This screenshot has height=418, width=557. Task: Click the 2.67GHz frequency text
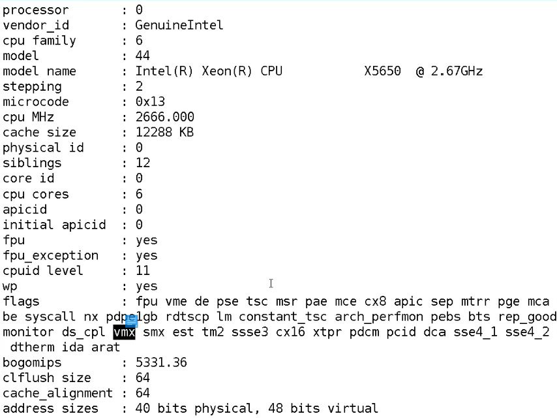click(457, 71)
